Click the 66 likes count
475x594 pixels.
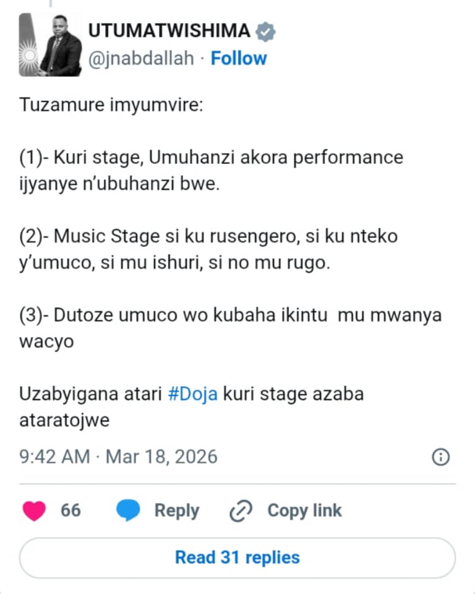71,510
